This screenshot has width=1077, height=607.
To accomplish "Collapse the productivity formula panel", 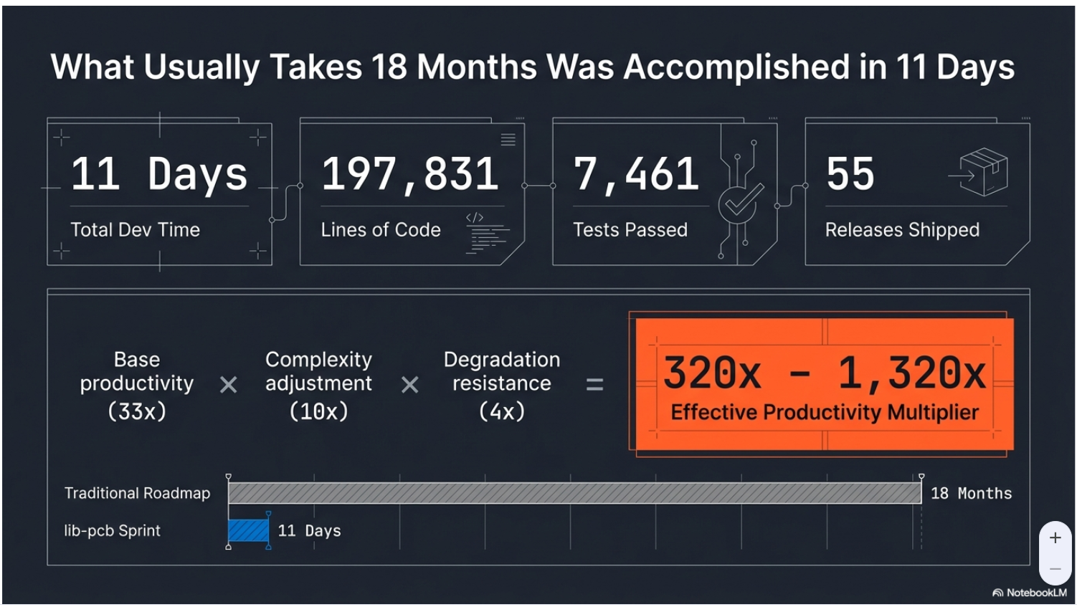I will click(x=538, y=426).
